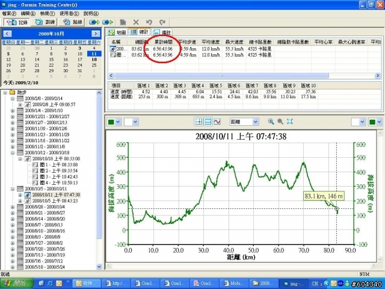This screenshot has width=385, height=289.
Task: Open the Windows Start button
Action: pyautogui.click(x=17, y=284)
